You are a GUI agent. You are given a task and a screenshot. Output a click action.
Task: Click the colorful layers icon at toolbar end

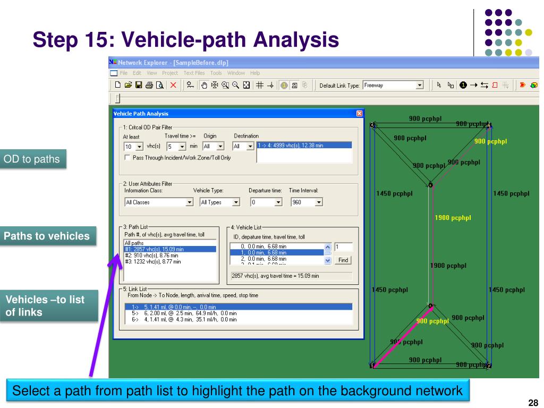[534, 85]
